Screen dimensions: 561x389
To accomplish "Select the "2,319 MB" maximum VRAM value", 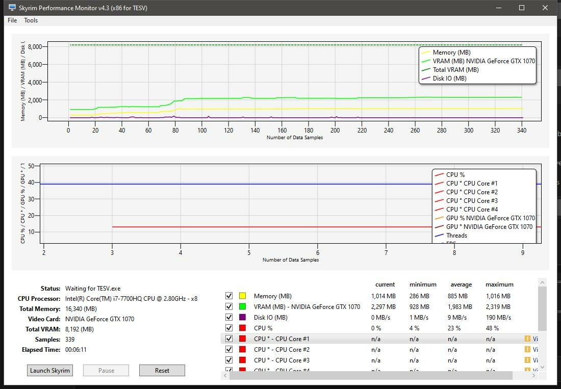I will 498,307.
